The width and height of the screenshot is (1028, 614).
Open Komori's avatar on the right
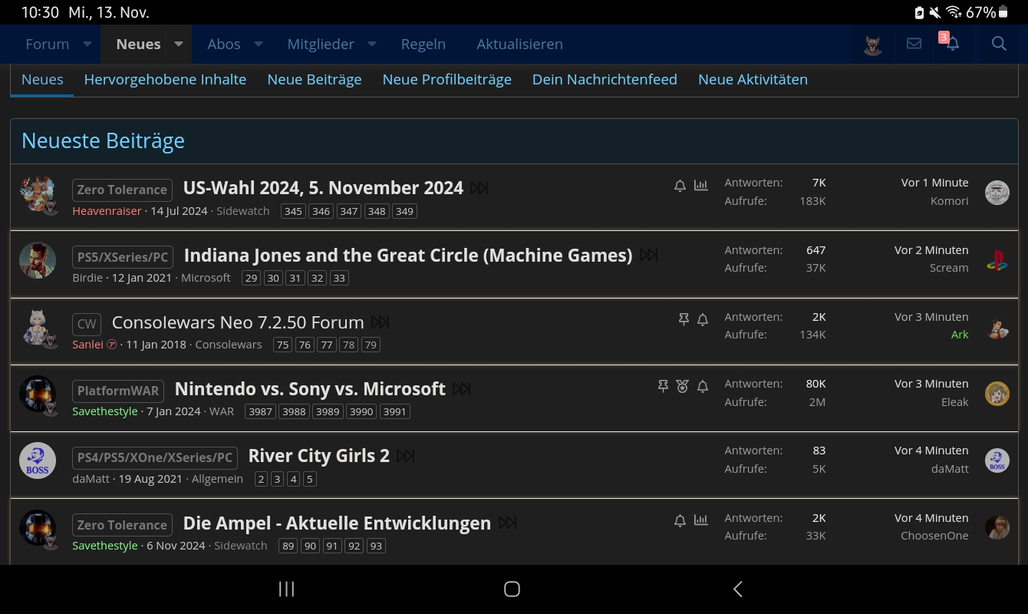(x=997, y=193)
